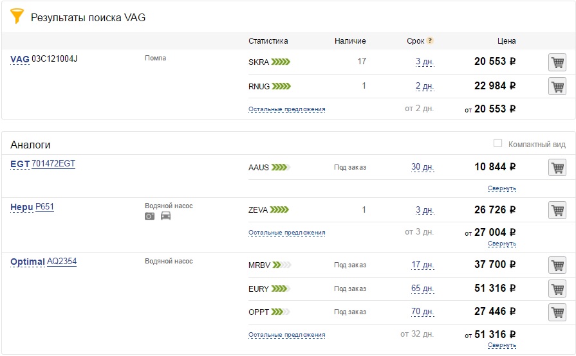Viewport: 576px width, 356px height.
Task: Open the EGT brand link
Action: pos(20,165)
